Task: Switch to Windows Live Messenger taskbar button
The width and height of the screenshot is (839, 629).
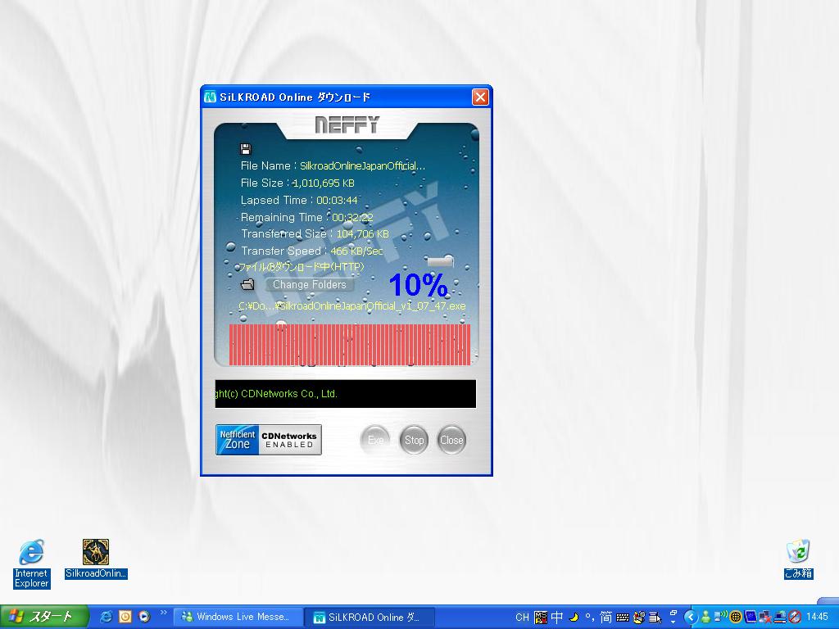Action: tap(238, 617)
